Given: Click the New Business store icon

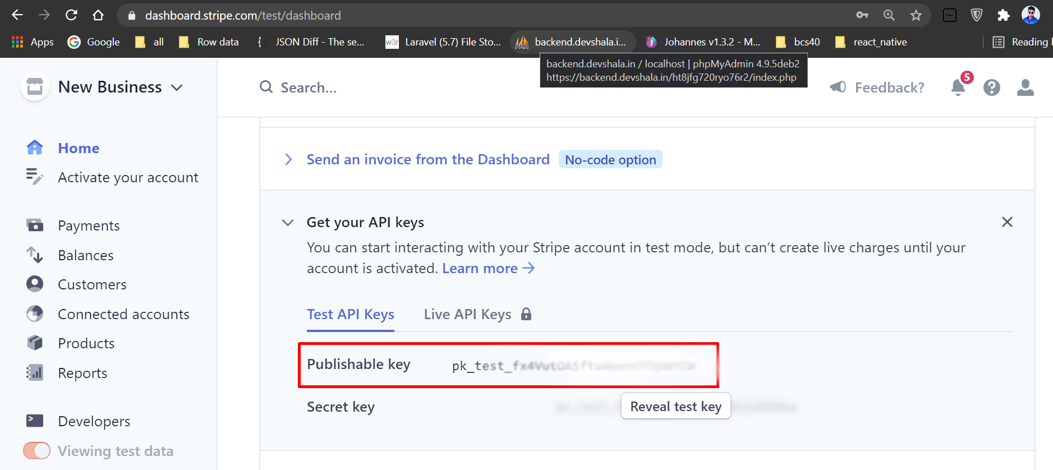Looking at the screenshot, I should point(35,87).
